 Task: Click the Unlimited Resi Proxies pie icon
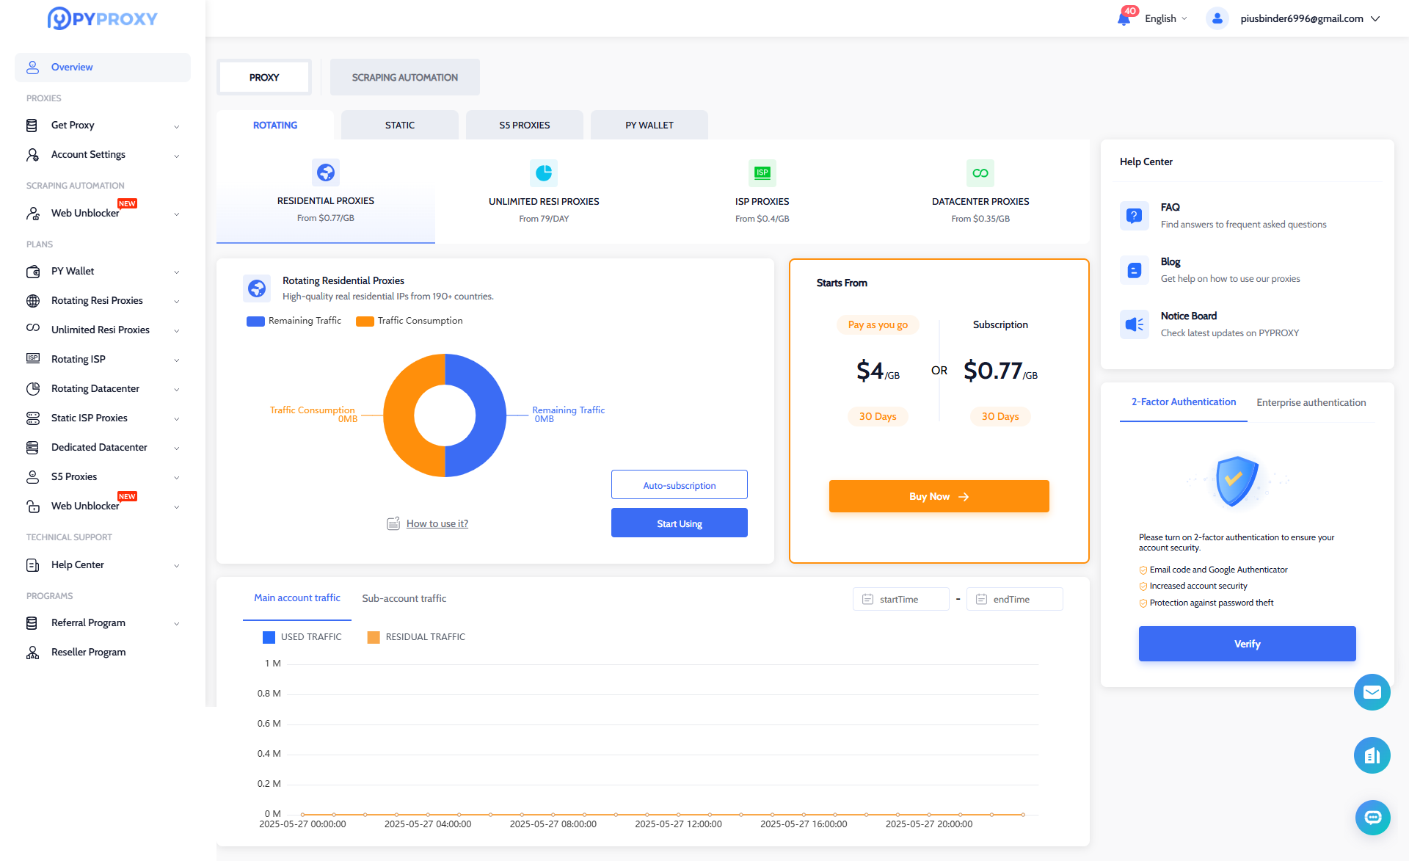[x=544, y=173]
